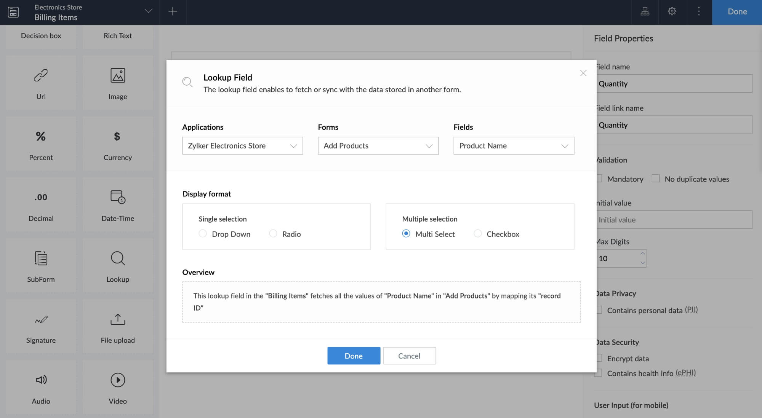Select the Signature field tool icon
The image size is (762, 418).
[40, 320]
